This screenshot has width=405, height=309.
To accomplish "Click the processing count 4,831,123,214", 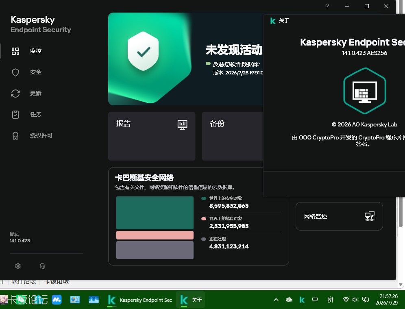I will coord(229,246).
